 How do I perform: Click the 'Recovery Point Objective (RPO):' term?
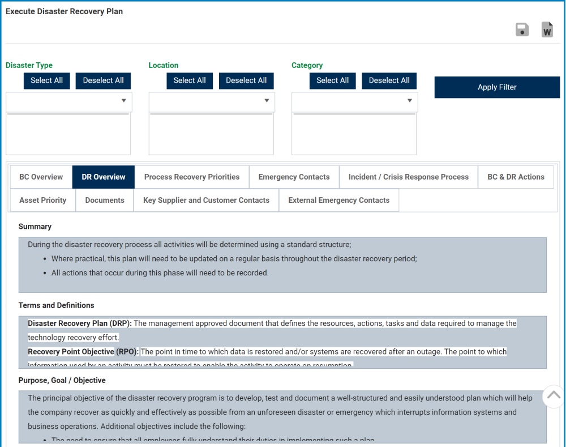pos(83,352)
